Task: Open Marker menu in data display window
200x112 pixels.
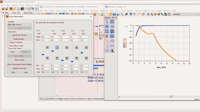Action: (x=130, y=11)
